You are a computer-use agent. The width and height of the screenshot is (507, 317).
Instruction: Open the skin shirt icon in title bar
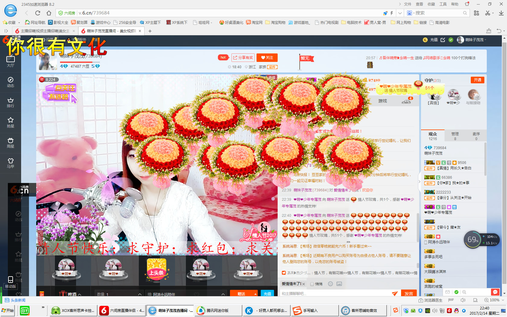(x=467, y=4)
